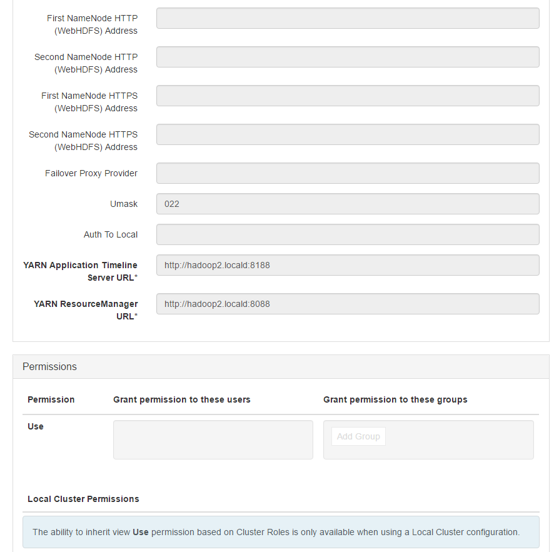Click the users box for Use permission
The height and width of the screenshot is (552, 554).
(213, 439)
